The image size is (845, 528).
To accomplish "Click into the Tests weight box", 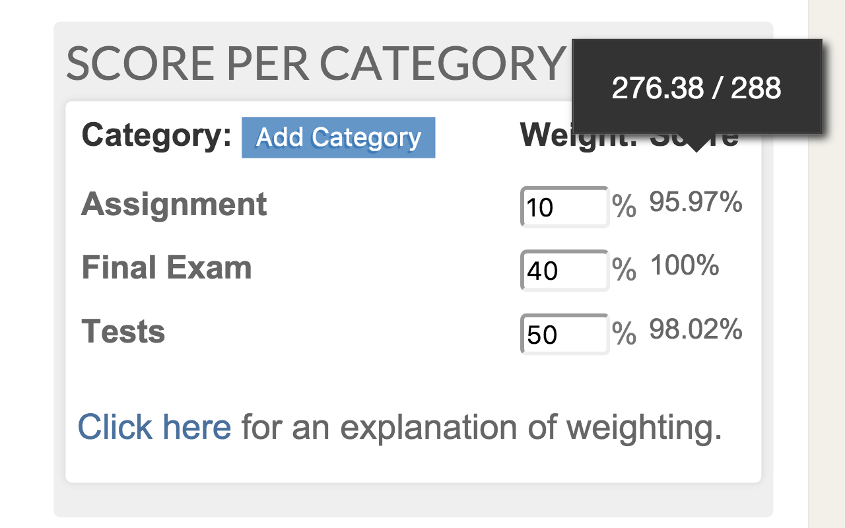I will (564, 335).
